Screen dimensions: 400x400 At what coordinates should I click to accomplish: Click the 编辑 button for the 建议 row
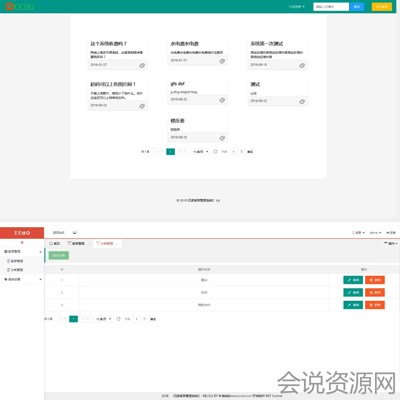353,280
